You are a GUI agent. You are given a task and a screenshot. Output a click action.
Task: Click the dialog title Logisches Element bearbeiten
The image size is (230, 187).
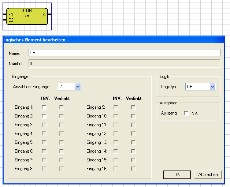point(36,40)
